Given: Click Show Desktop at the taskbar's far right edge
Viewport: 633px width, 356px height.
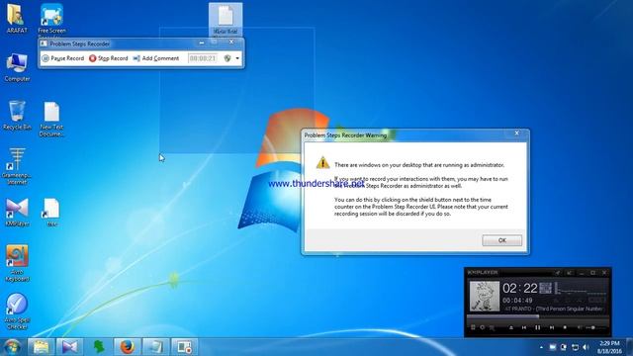Looking at the screenshot, I should tap(630, 347).
